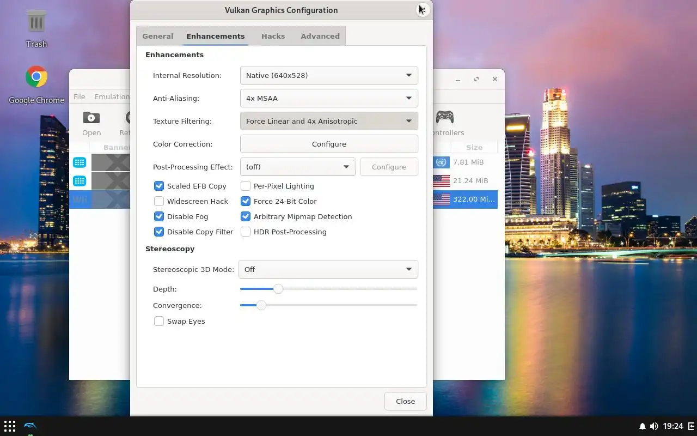Click the Depth slider handle
Image resolution: width=697 pixels, height=436 pixels.
[278, 289]
